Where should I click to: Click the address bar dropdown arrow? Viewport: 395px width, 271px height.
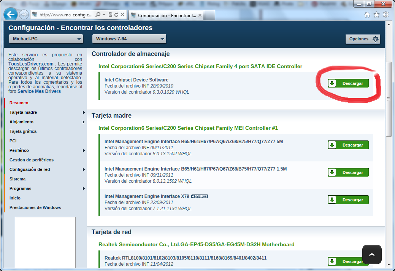point(104,14)
